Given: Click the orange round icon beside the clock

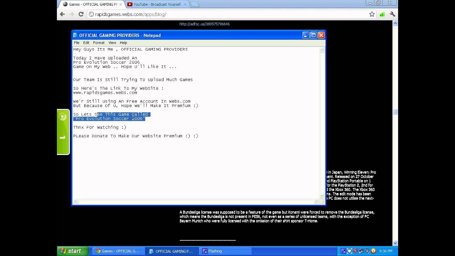Looking at the screenshot, I should [373, 251].
